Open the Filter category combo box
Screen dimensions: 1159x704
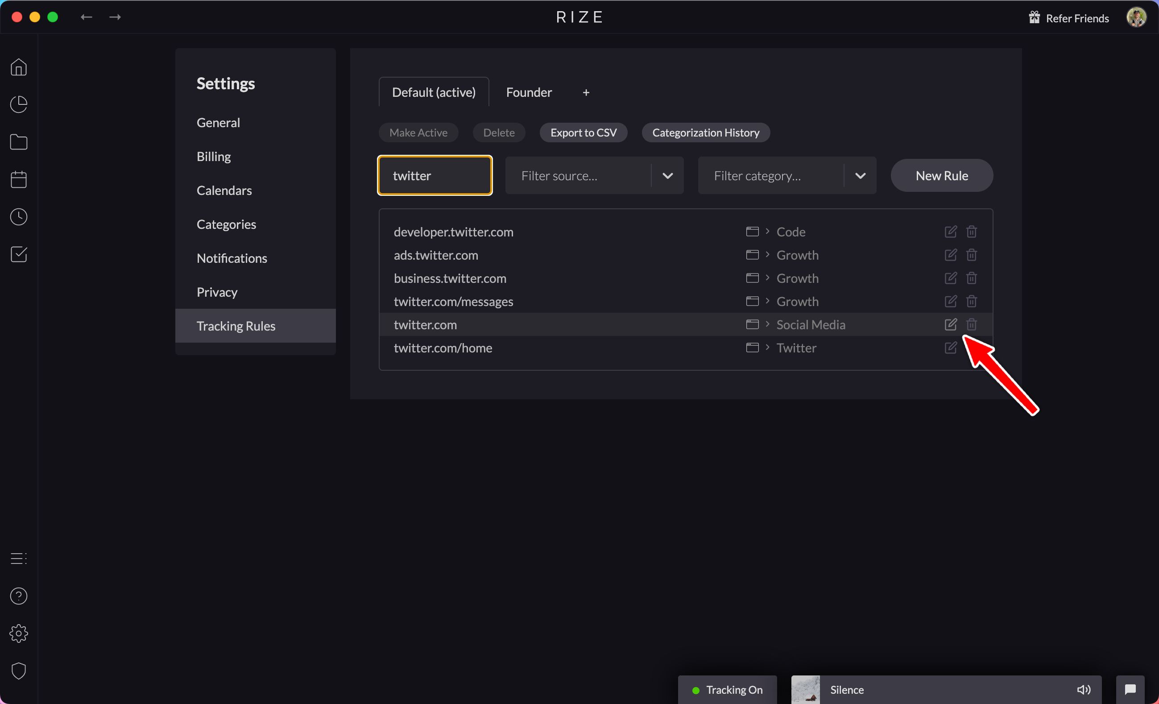coord(787,175)
